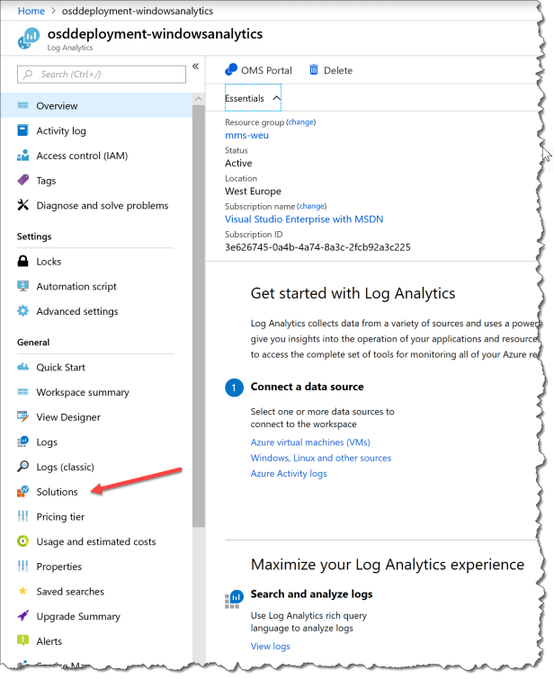Viewport: 554px width, 679px height.
Task: Open Visual Studio Enterprise with MSDN link
Action: tap(304, 219)
